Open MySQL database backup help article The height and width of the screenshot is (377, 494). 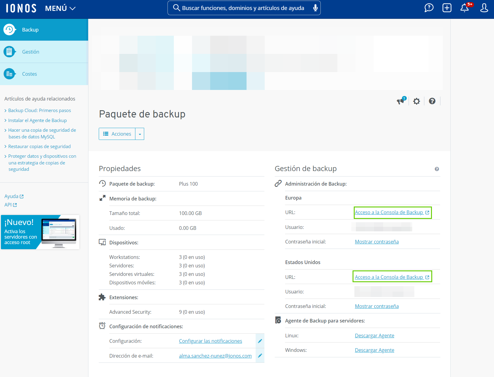point(42,133)
